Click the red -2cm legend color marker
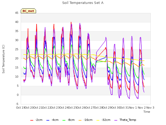The height and width of the screenshot is (125, 166). [x=32, y=120]
